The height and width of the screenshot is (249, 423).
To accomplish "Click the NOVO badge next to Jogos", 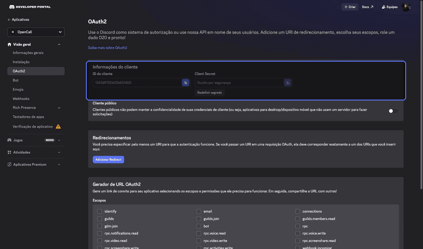I will 50,140.
